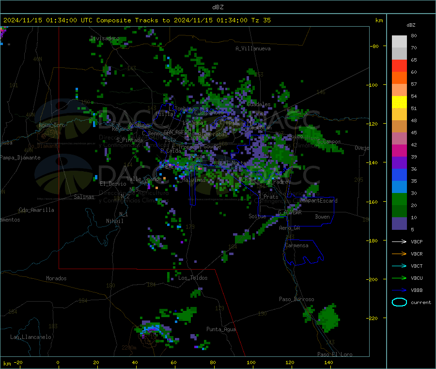Image resolution: width=436 pixels, height=369 pixels.
Task: Click the 'S_Pintada' map label
Action: click(x=129, y=140)
